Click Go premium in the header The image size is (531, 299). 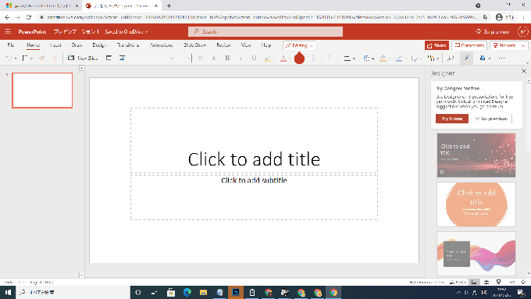coord(493,31)
